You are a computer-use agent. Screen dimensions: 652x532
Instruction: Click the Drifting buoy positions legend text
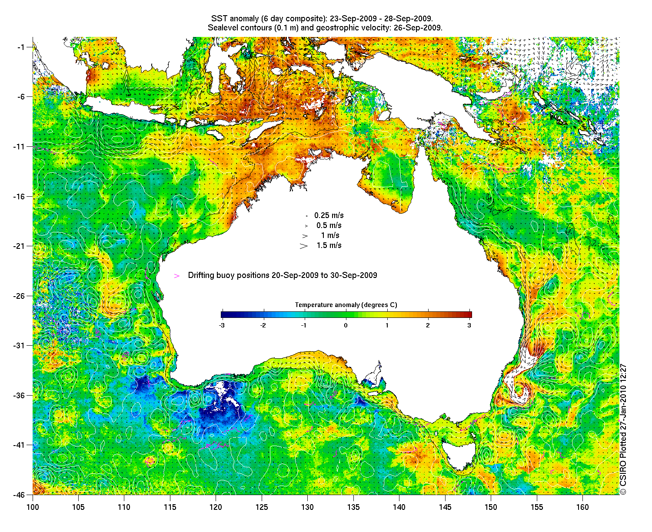pyautogui.click(x=283, y=275)
